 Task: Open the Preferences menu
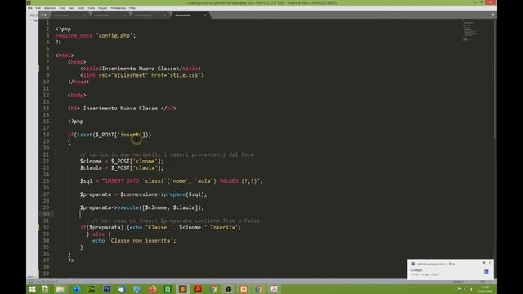(x=118, y=8)
